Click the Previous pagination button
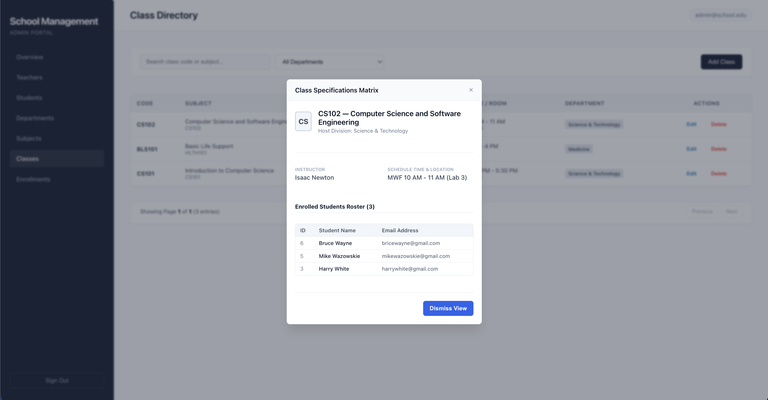The width and height of the screenshot is (768, 400). click(x=702, y=211)
